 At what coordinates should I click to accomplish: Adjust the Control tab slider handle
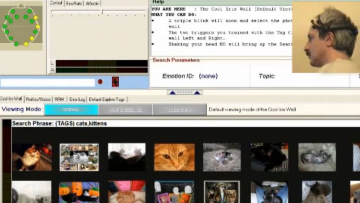pos(102,12)
